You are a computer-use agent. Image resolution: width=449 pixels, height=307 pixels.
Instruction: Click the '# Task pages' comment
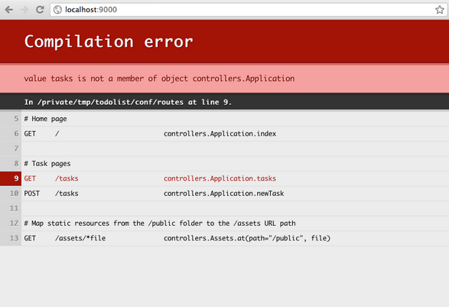[47, 164]
